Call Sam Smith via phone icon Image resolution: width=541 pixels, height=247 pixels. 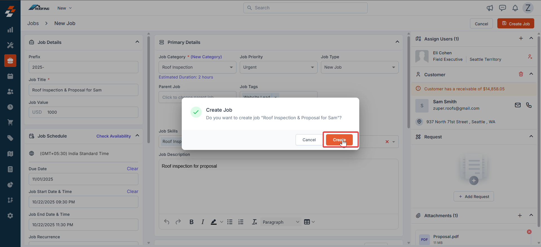[529, 105]
